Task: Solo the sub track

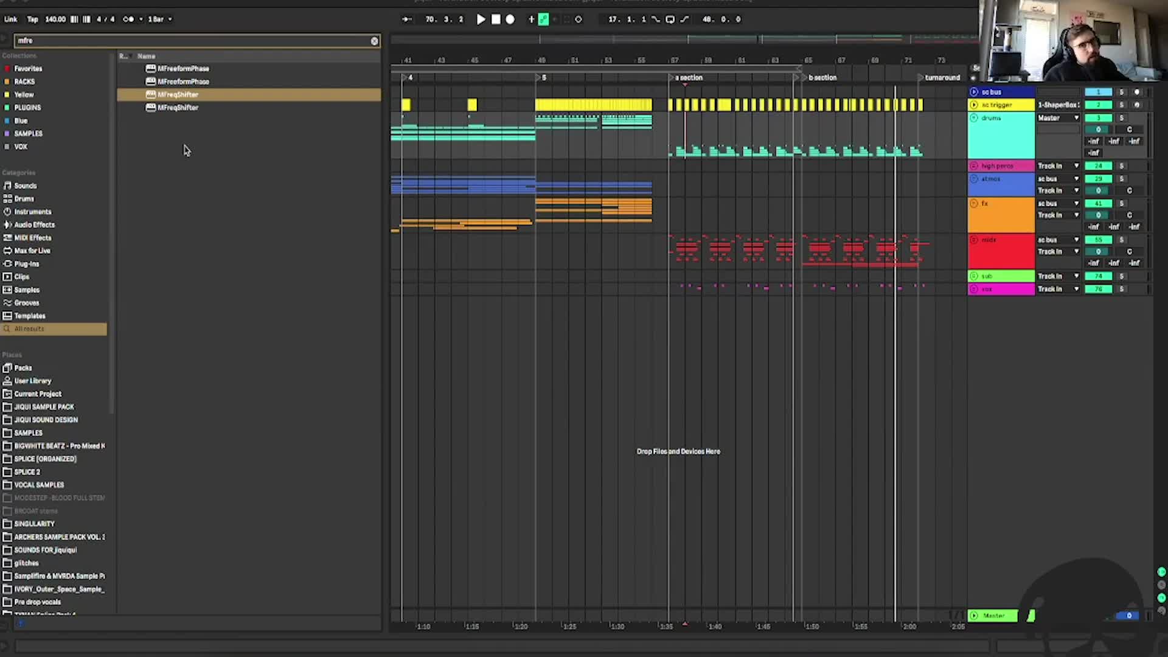Action: tap(1122, 276)
